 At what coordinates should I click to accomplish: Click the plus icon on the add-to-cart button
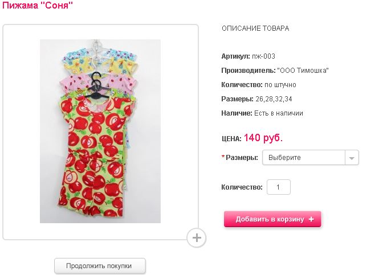(x=311, y=219)
